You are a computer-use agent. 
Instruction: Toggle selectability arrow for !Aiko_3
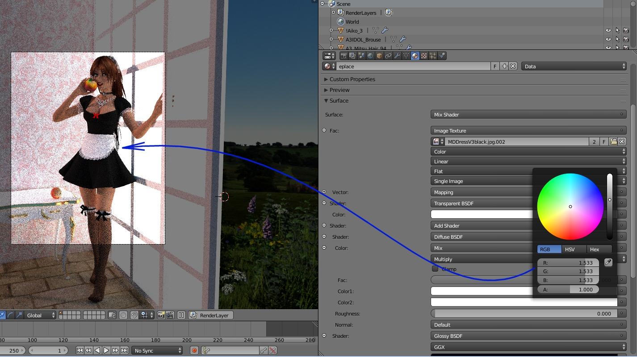(617, 30)
